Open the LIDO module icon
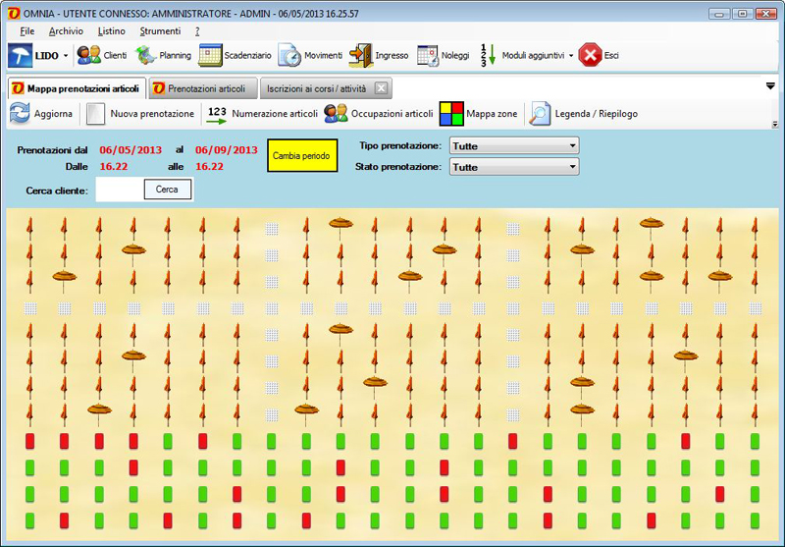The image size is (785, 547). (x=20, y=55)
